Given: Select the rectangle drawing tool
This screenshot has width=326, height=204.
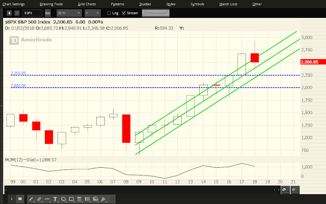Looking at the screenshot, I should click(x=71, y=199).
